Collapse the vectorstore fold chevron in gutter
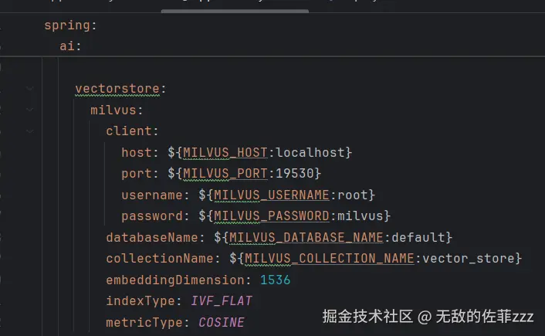 tap(30, 89)
